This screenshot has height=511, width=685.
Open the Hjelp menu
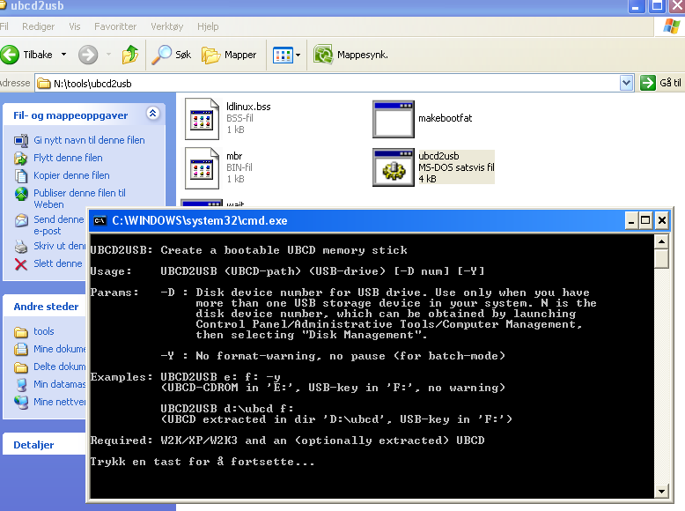[208, 26]
